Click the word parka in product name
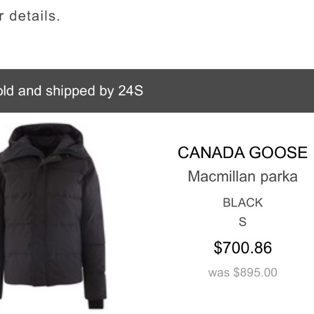Image resolution: width=314 pixels, height=314 pixels. (279, 177)
